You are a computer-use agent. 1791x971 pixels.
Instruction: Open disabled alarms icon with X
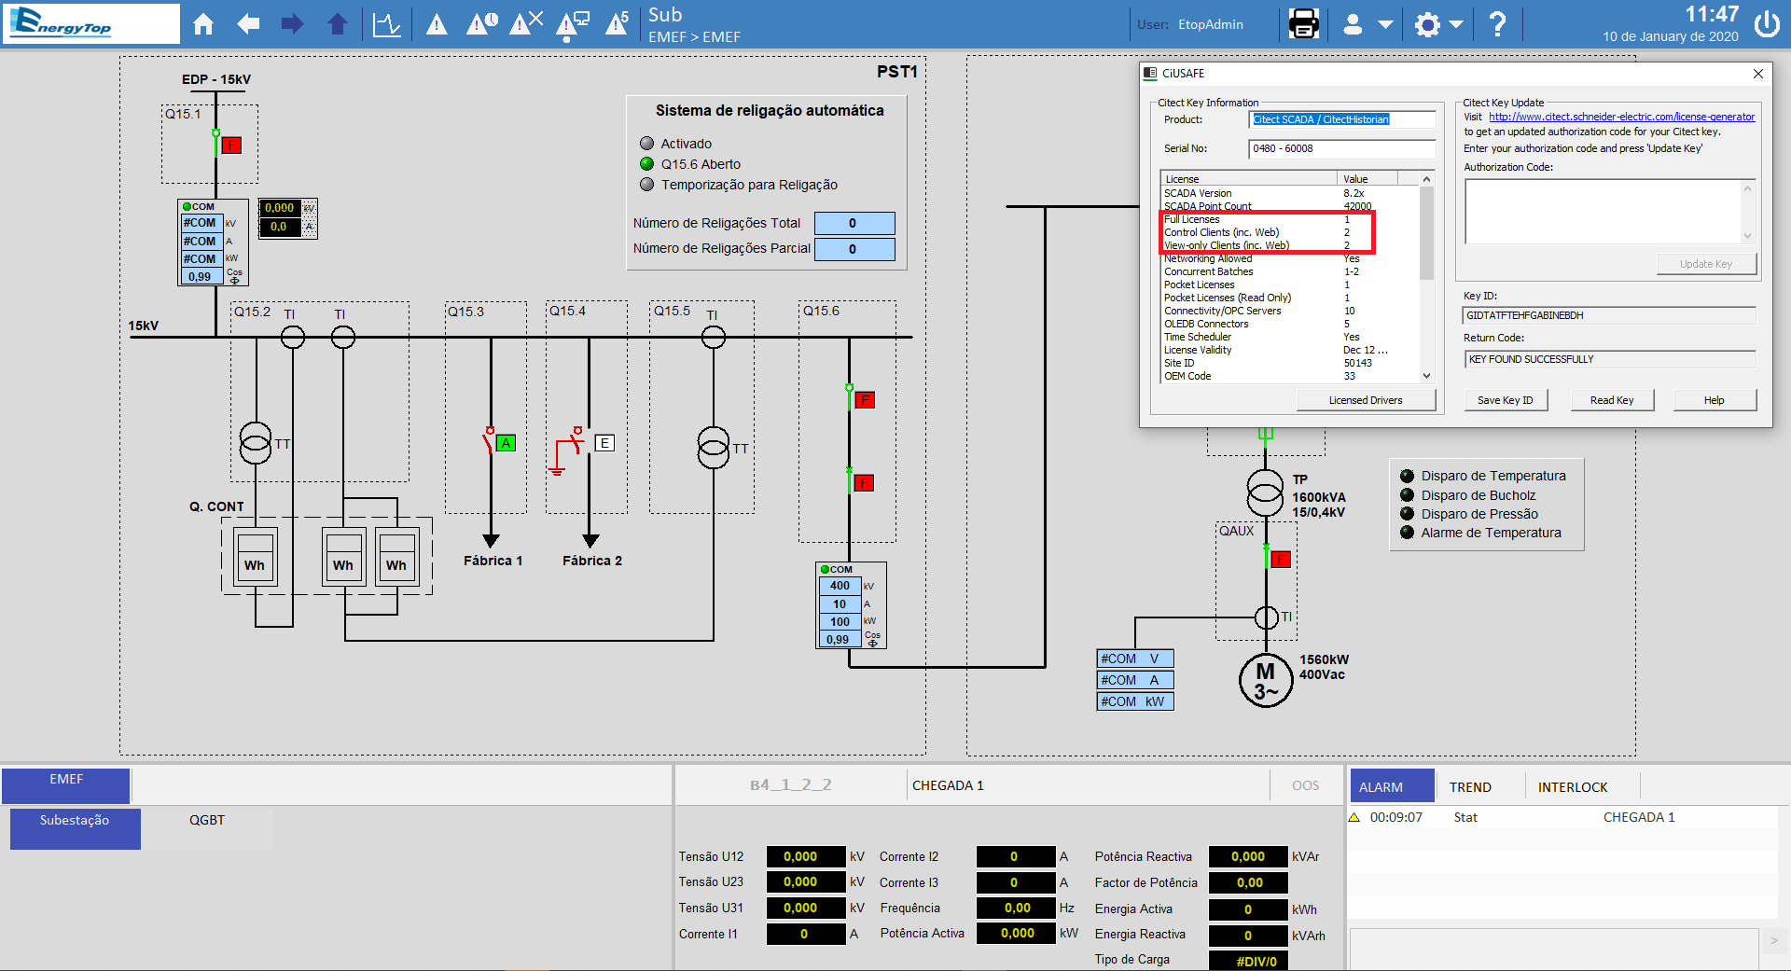pyautogui.click(x=526, y=24)
